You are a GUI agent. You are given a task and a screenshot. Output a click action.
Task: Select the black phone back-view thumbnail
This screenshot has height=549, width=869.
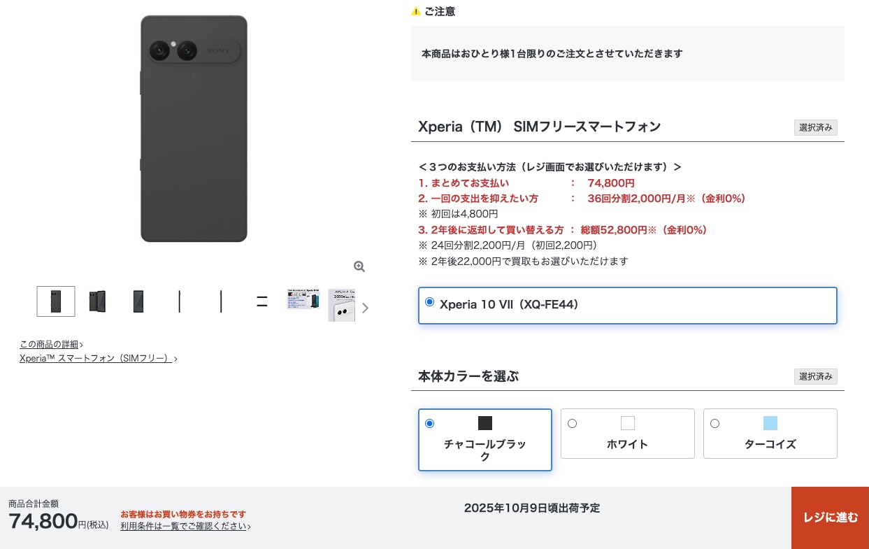[56, 301]
